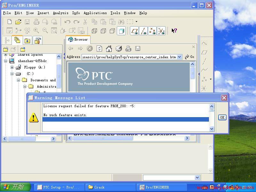Expand the Floppy (A:) tree node
This screenshot has height=192, width=256.
click(x=12, y=67)
